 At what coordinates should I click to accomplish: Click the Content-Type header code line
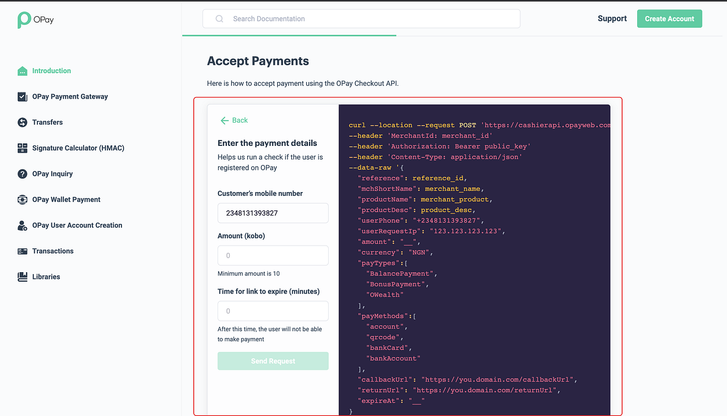(x=436, y=157)
